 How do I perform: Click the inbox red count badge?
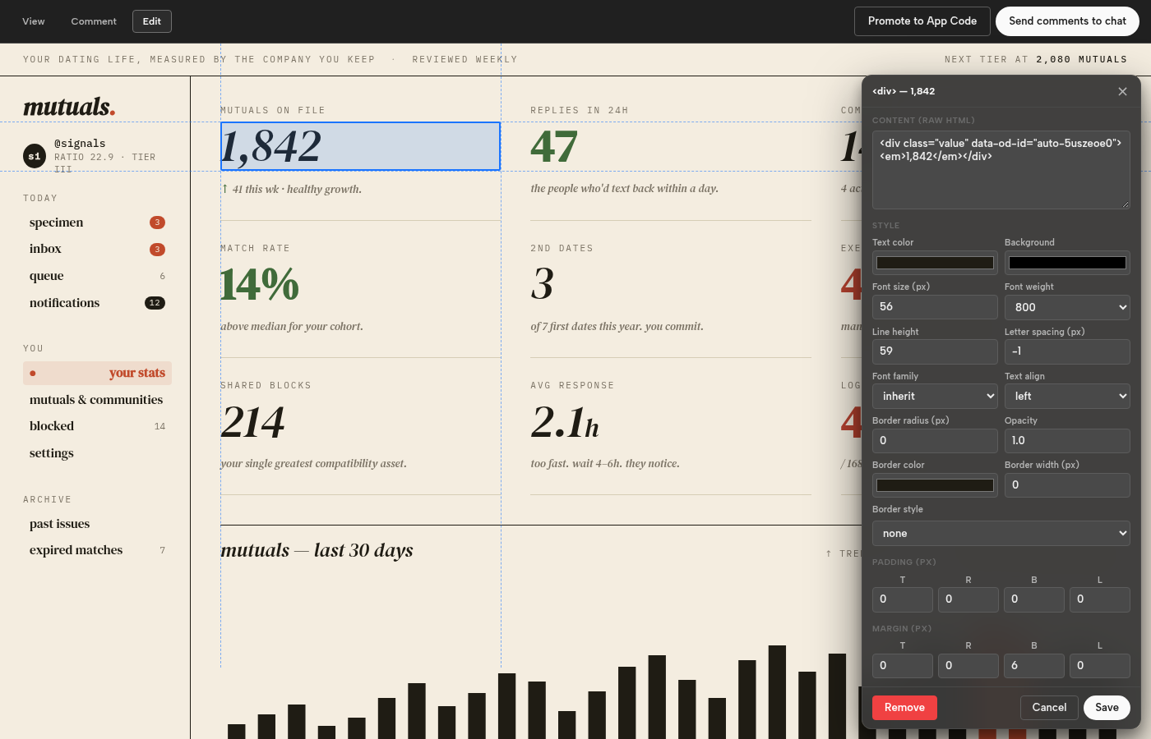point(157,250)
